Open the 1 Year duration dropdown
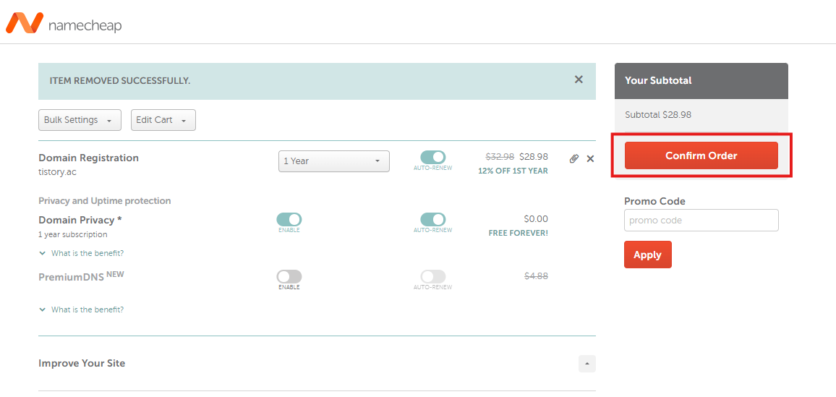 point(334,161)
